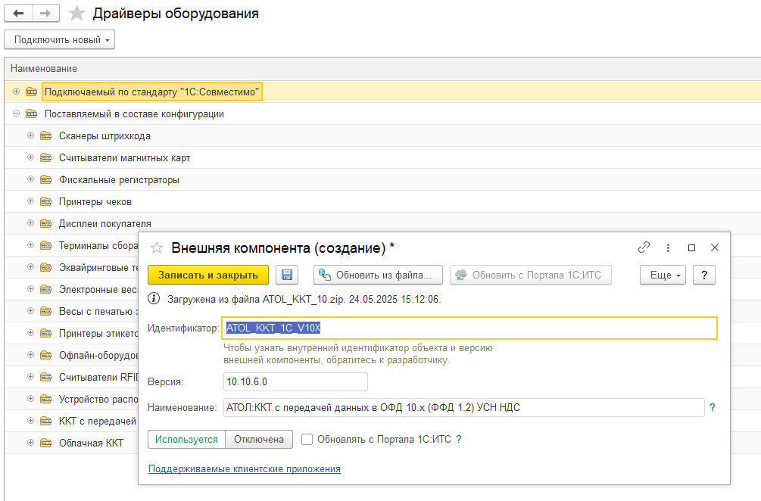Click Записать и закрыть button
Image resolution: width=761 pixels, height=501 pixels.
(207, 275)
